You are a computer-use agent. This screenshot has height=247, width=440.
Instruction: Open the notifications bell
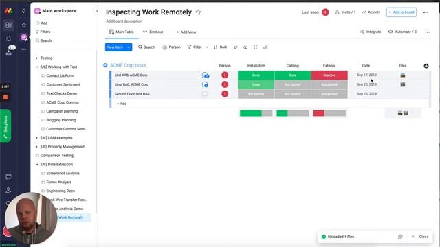click(8, 38)
